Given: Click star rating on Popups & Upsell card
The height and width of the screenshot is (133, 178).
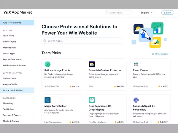Looking at the screenshot, I should click(163, 122).
